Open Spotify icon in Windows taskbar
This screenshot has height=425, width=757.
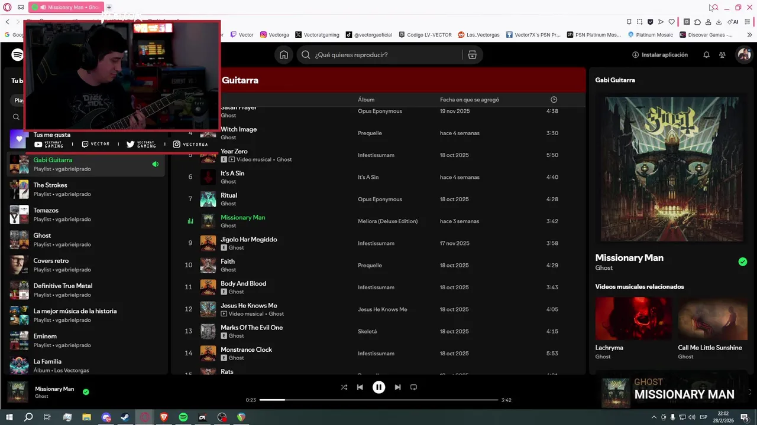click(183, 417)
